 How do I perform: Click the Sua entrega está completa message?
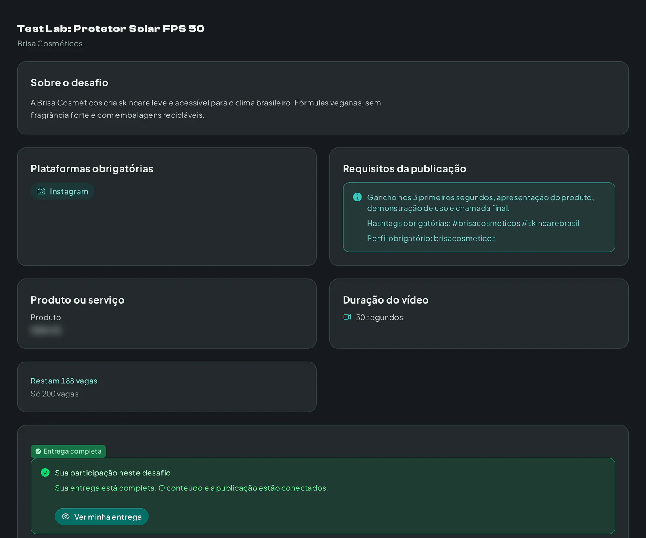coord(191,488)
